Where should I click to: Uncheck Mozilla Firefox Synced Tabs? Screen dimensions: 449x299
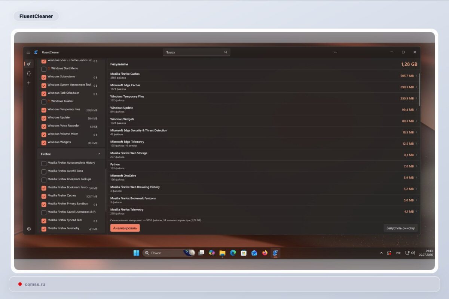[x=44, y=221]
